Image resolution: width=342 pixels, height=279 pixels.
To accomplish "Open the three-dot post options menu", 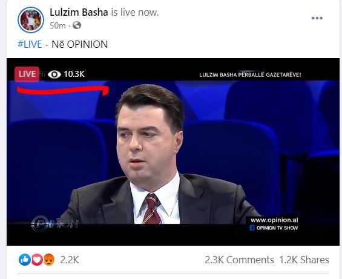I will 317,18.
